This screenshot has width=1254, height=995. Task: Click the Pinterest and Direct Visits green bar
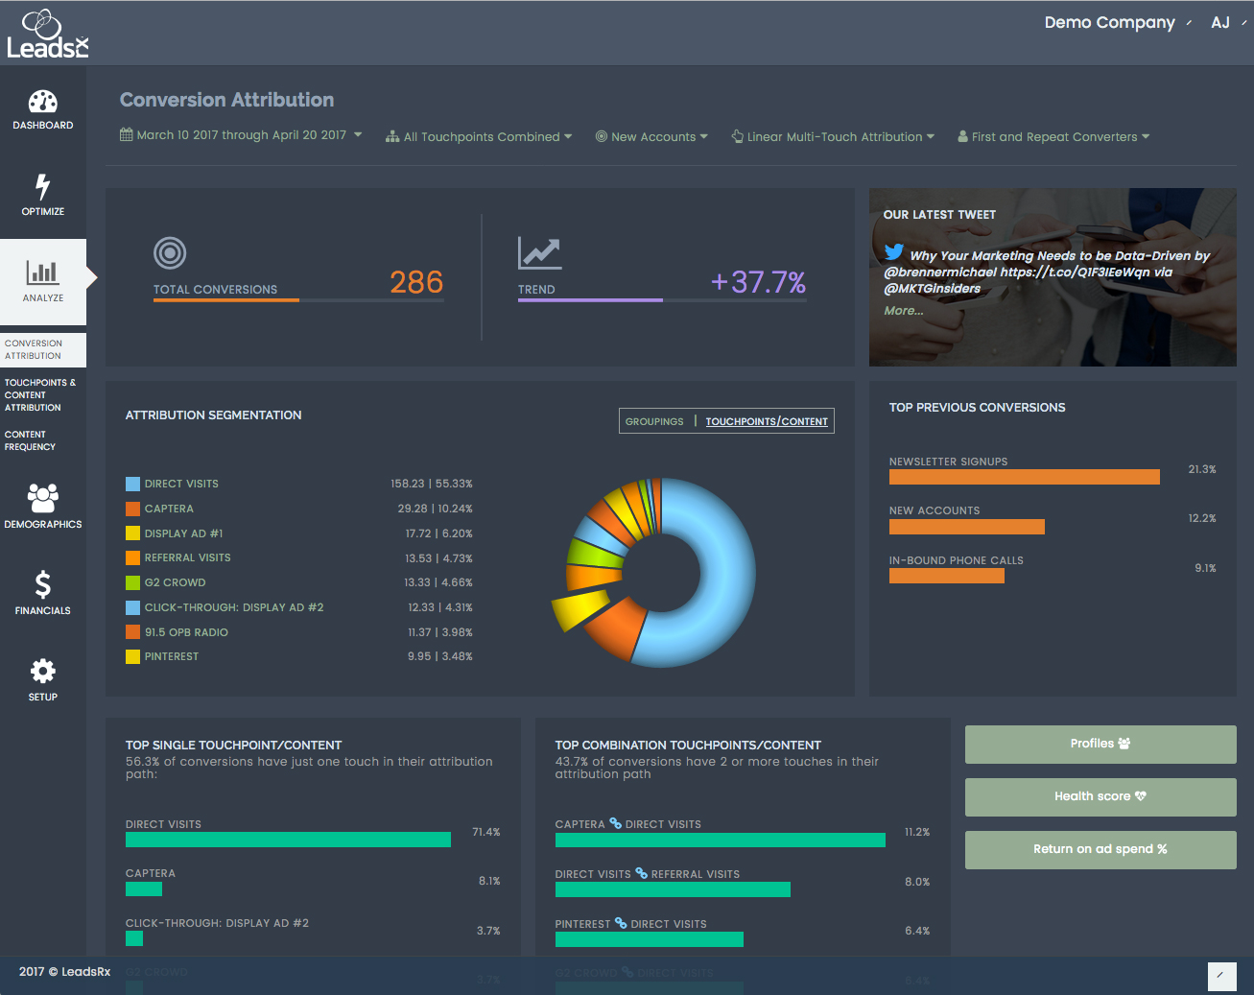click(650, 939)
